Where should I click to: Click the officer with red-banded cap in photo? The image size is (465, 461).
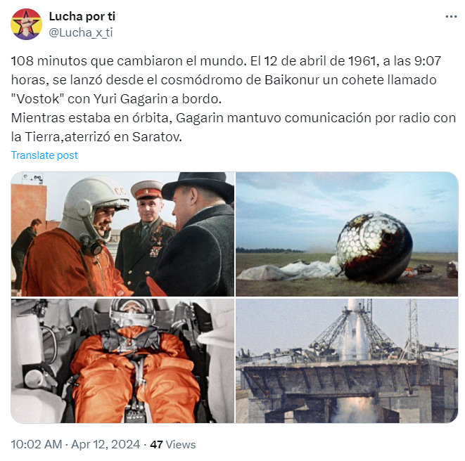coord(146,234)
